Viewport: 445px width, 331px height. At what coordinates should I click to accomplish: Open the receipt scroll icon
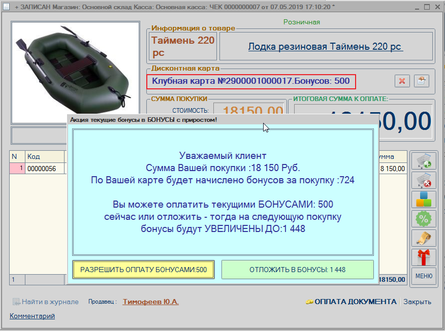[x=424, y=238]
